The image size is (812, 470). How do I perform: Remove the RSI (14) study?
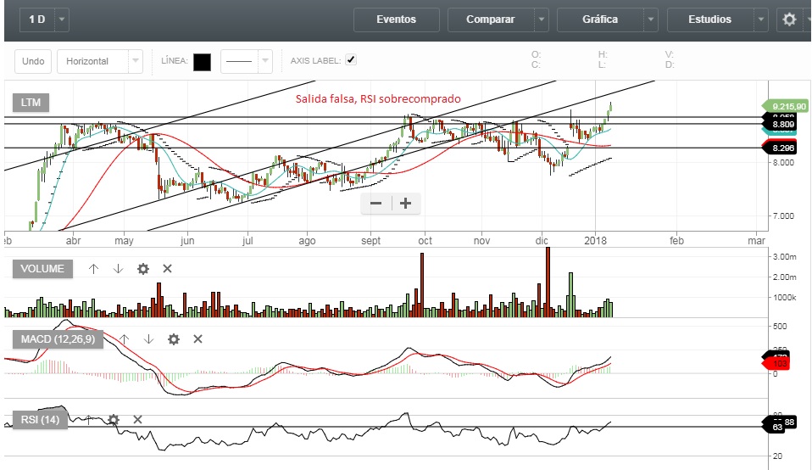(x=137, y=419)
